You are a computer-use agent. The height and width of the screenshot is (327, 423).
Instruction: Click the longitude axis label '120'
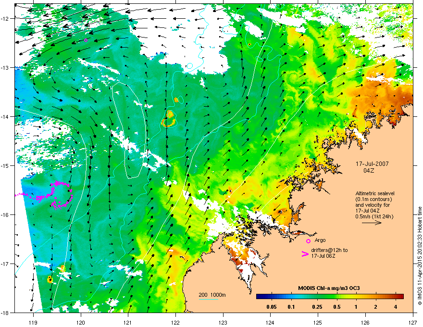click(81, 322)
